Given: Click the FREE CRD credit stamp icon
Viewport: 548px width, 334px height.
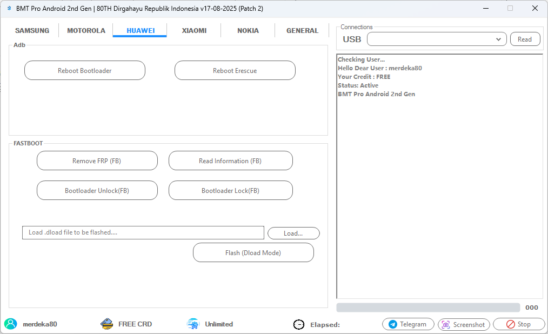Looking at the screenshot, I should point(107,324).
